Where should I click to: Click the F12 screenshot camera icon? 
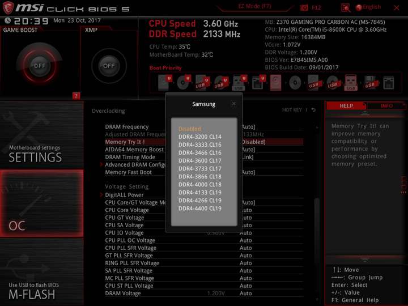304,7
